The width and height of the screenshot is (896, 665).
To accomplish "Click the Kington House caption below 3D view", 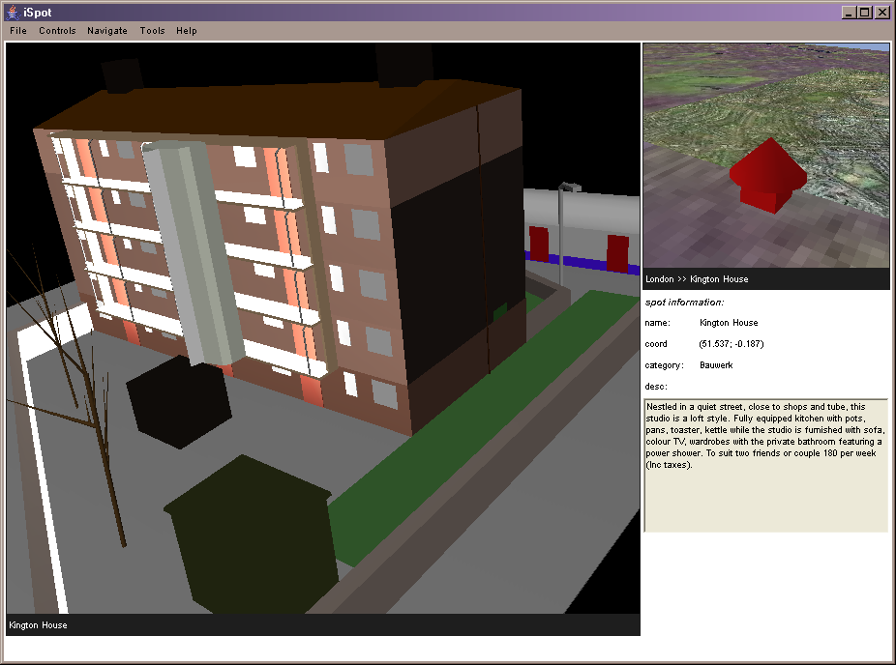I will tap(39, 625).
